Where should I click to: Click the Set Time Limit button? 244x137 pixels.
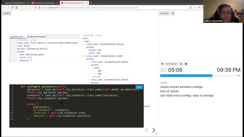tap(172, 64)
